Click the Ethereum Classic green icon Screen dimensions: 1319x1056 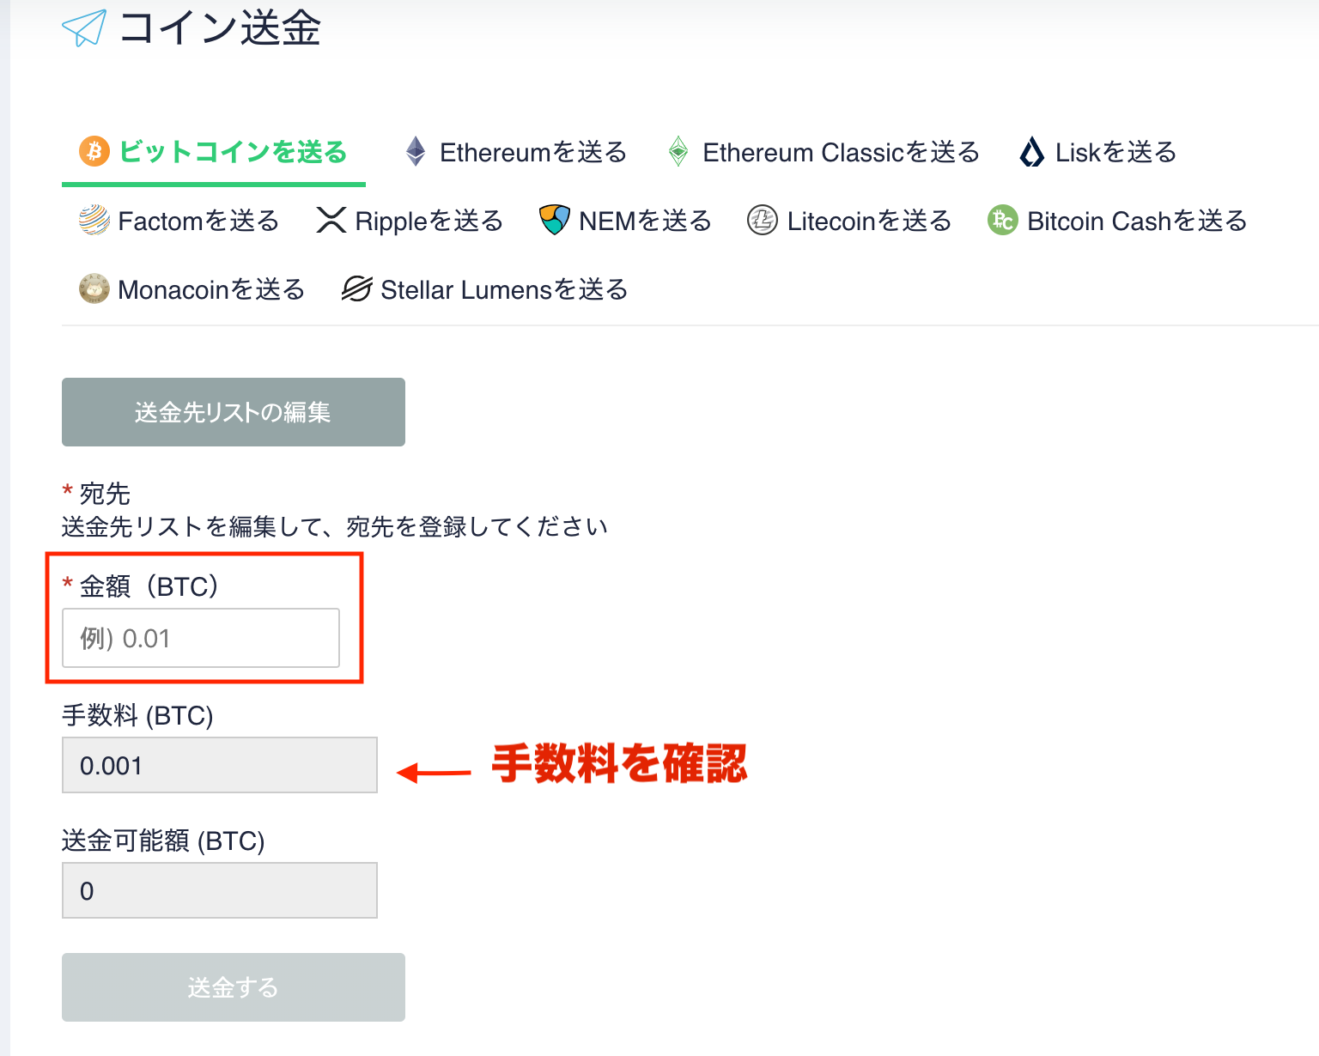[x=679, y=152]
